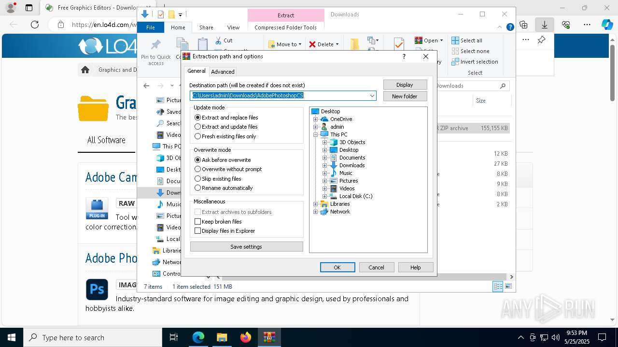Click the Explorer horizontal scrollbar
The image size is (618, 347).
(x=365, y=277)
